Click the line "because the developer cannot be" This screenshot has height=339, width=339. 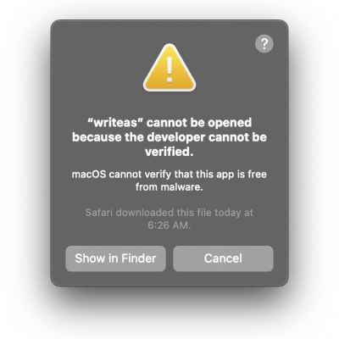[169, 137]
